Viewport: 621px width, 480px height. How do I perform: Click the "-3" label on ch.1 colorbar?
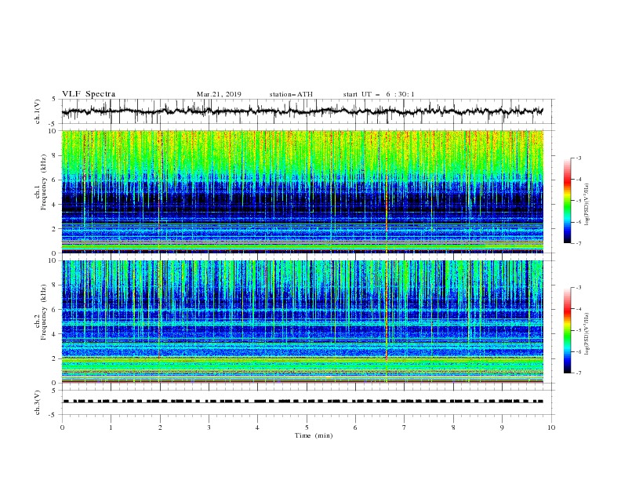click(x=578, y=158)
